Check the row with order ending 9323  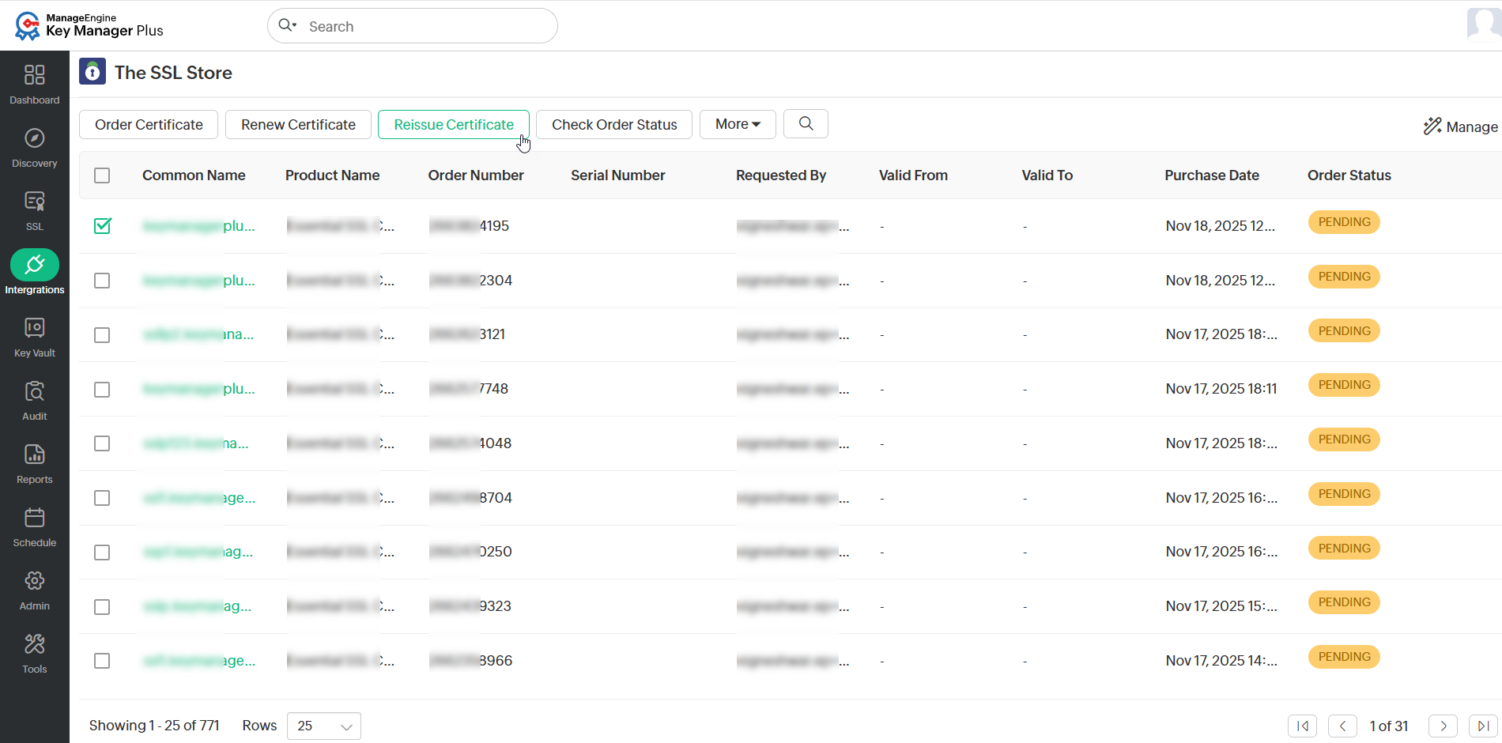(102, 607)
